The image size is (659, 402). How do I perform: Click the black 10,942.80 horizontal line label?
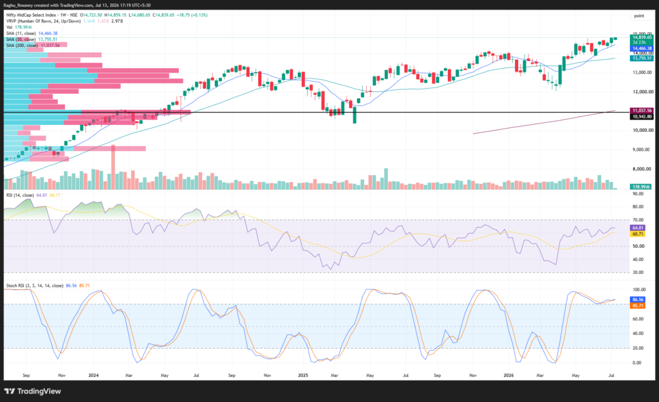642,117
